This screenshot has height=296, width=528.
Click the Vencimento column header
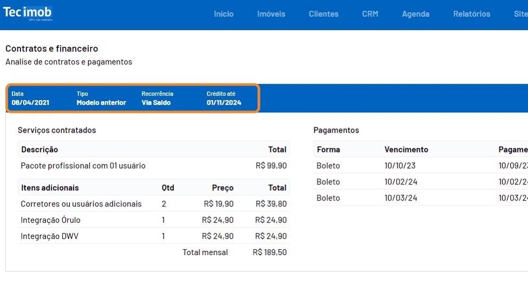pos(406,149)
